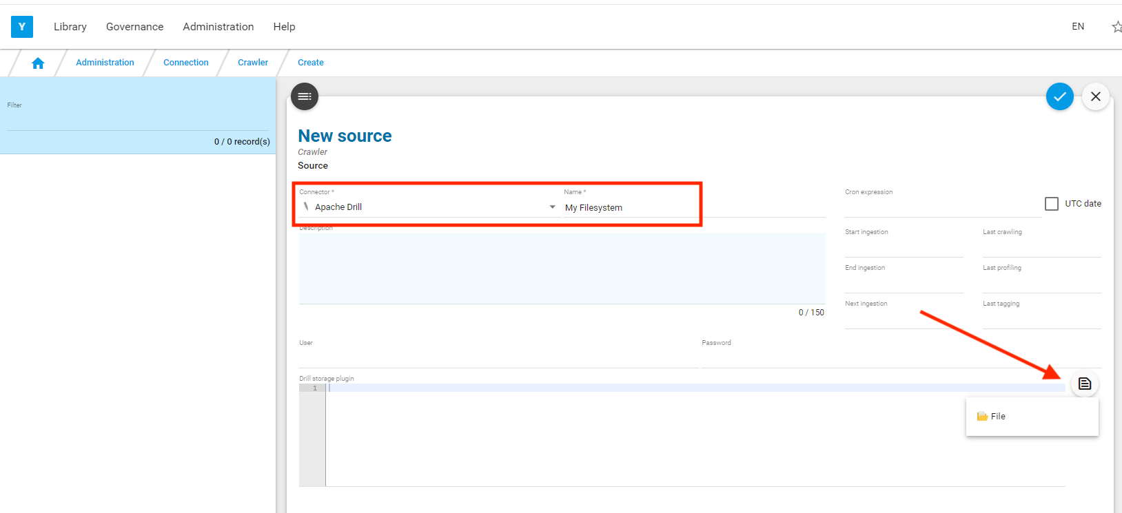Select File template from popup menu
This screenshot has width=1122, height=513.
(x=997, y=417)
